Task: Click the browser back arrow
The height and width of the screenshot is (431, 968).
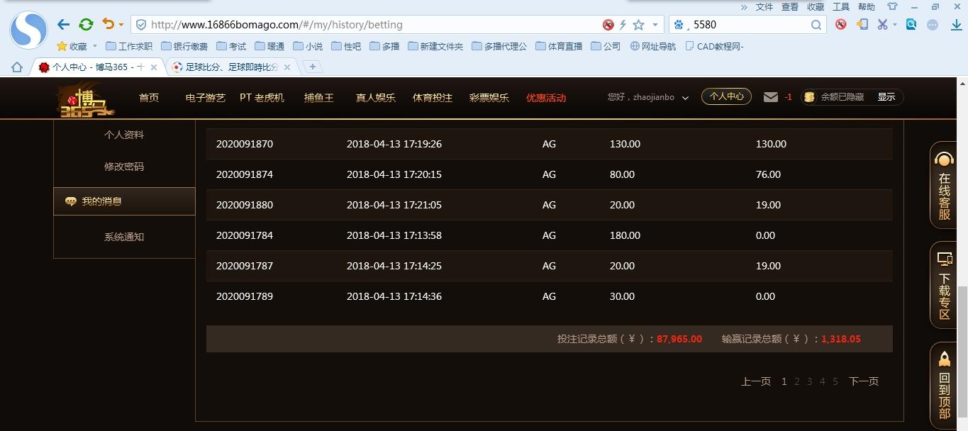Action: pyautogui.click(x=64, y=25)
